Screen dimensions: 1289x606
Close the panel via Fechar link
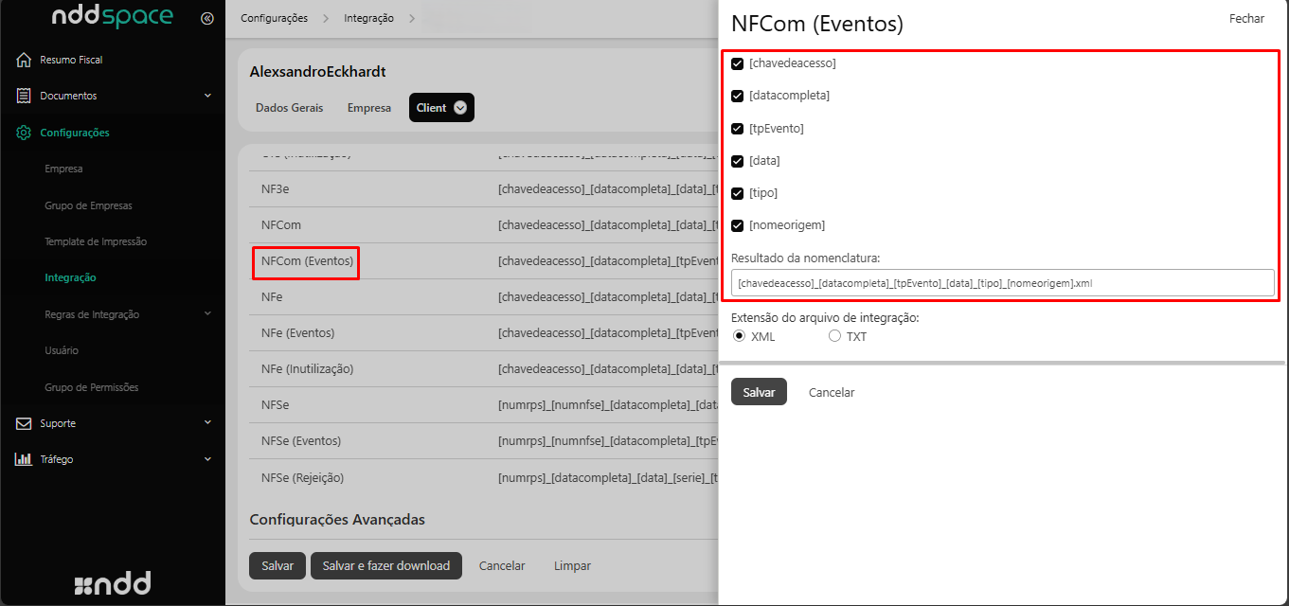point(1246,19)
